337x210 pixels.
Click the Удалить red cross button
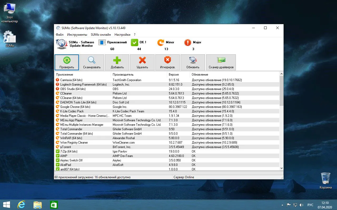pos(142,62)
